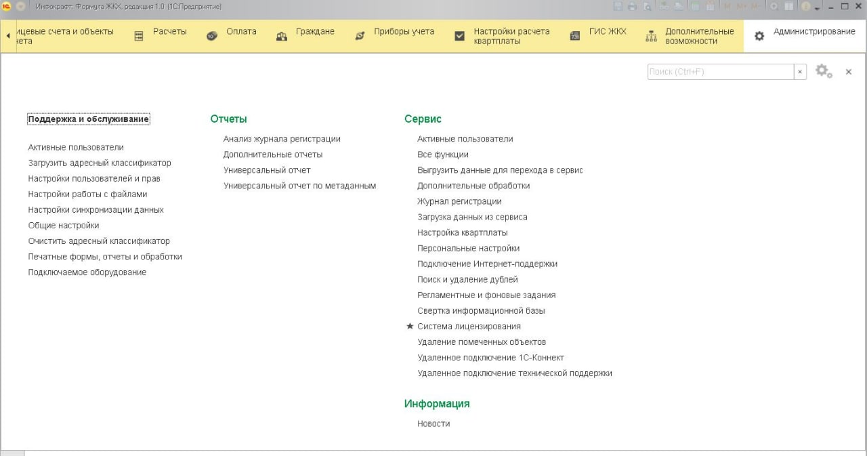Open Очистить адресный классификатор
This screenshot has width=867, height=456.
point(99,241)
